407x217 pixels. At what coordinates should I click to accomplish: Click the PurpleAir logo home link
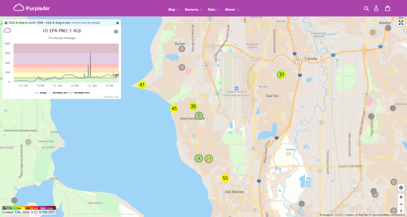(31, 8)
